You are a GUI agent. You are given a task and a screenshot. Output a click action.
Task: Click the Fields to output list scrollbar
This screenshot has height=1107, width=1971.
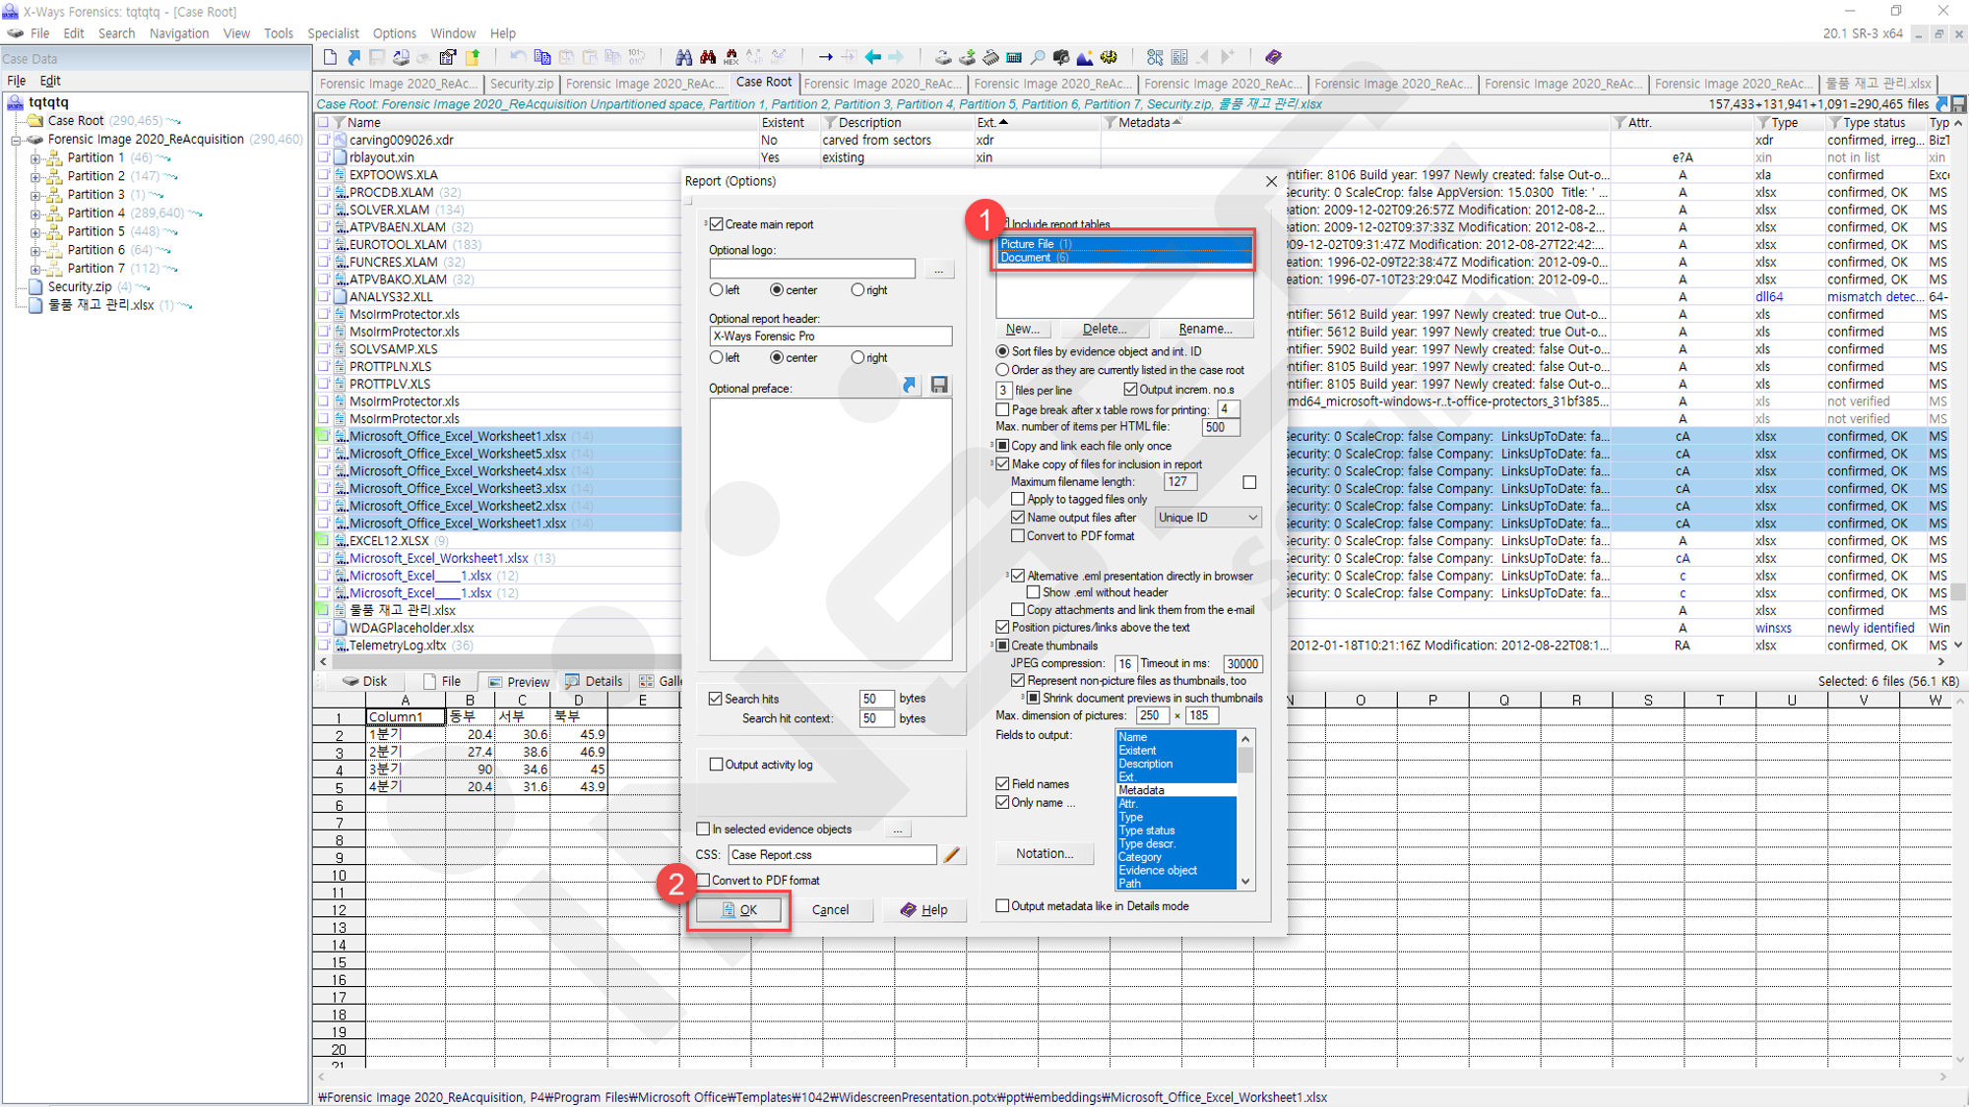pos(1245,810)
